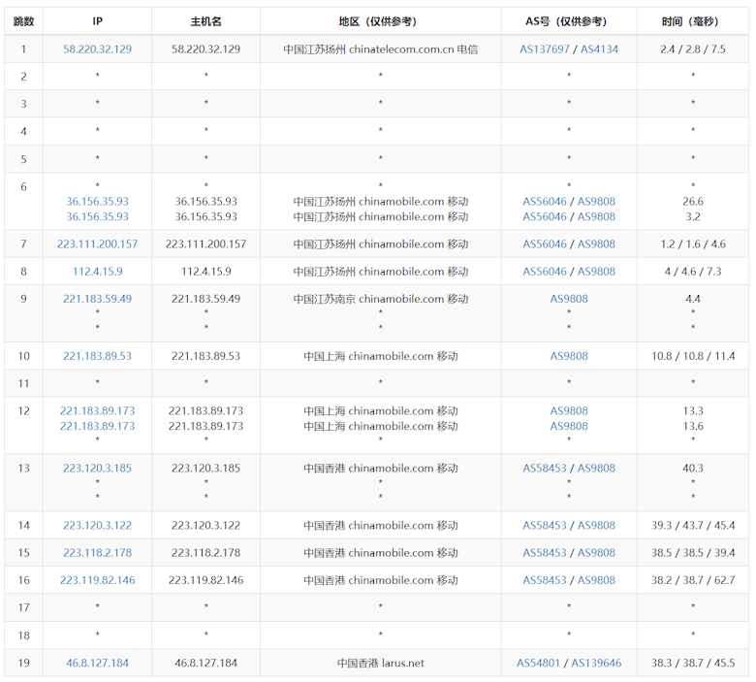Screen dimensions: 756x682
Task: Click 36.156.35.93 IP link with time 3.2
Action: click(x=97, y=216)
